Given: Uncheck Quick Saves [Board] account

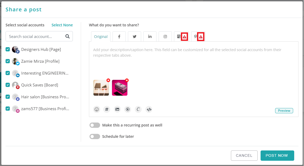Looking at the screenshot, I should pos(8,85).
